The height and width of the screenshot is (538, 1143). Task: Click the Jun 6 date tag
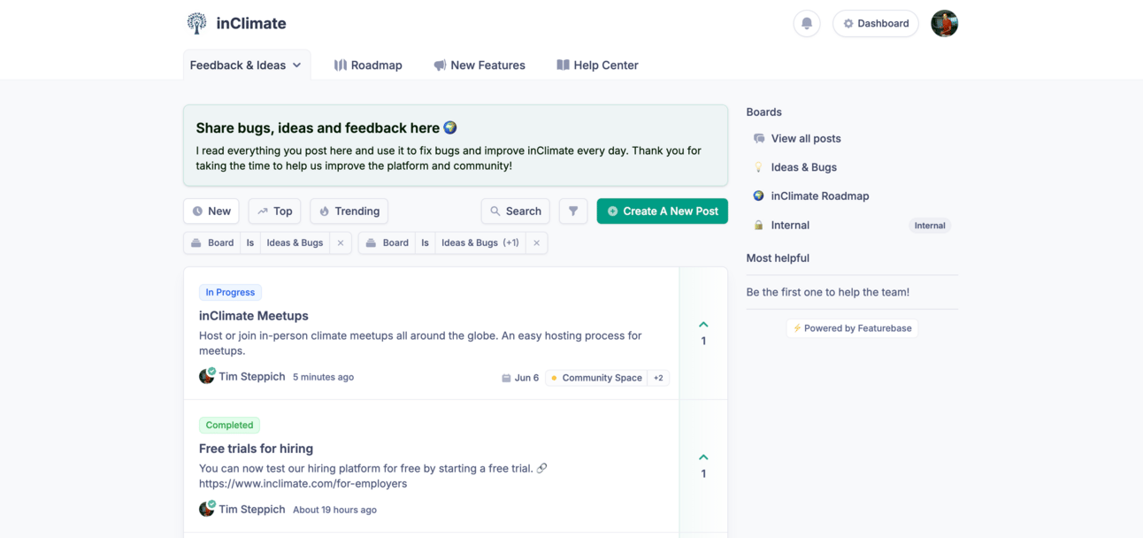520,378
